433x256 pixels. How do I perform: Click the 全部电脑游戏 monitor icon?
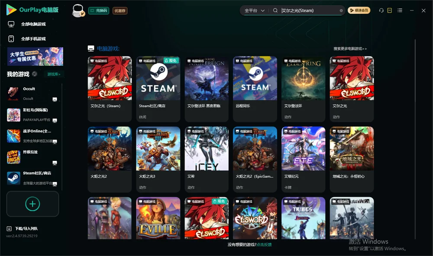(11, 24)
